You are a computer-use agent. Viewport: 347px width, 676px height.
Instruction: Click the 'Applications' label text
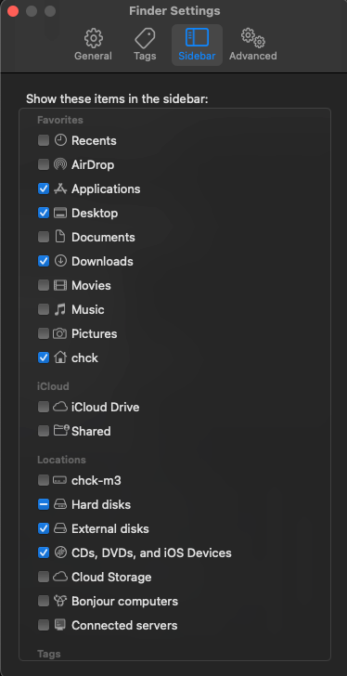106,188
